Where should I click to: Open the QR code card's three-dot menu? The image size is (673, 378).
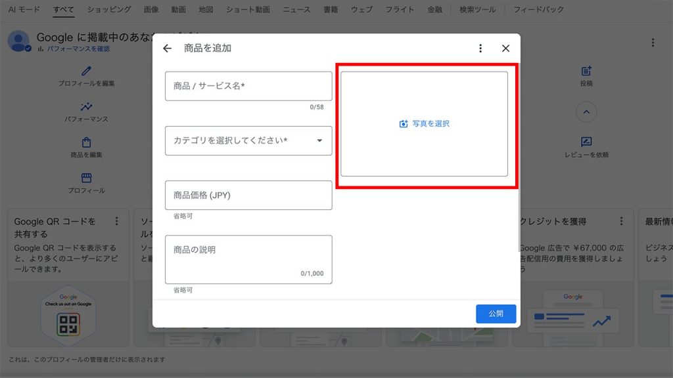pos(116,221)
